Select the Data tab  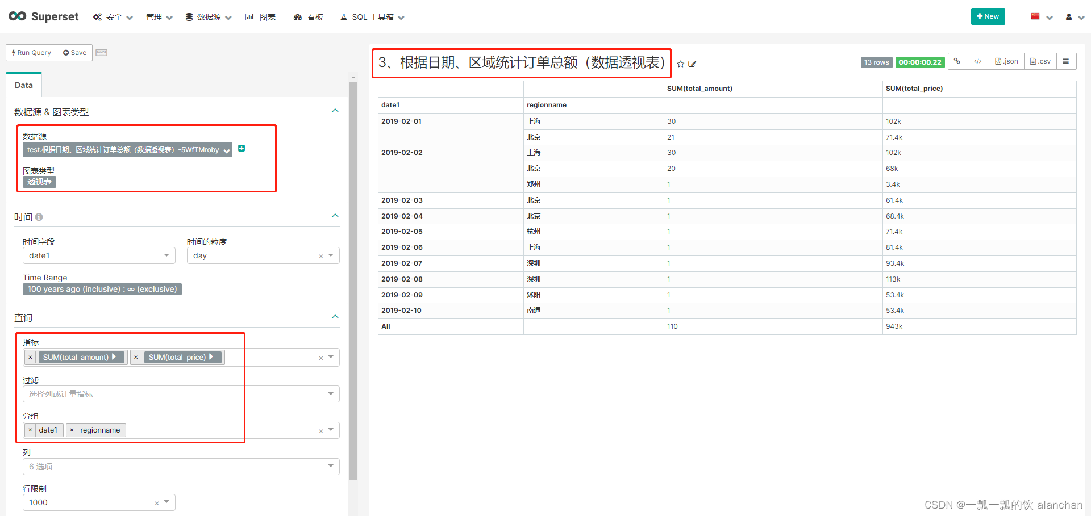click(x=24, y=85)
